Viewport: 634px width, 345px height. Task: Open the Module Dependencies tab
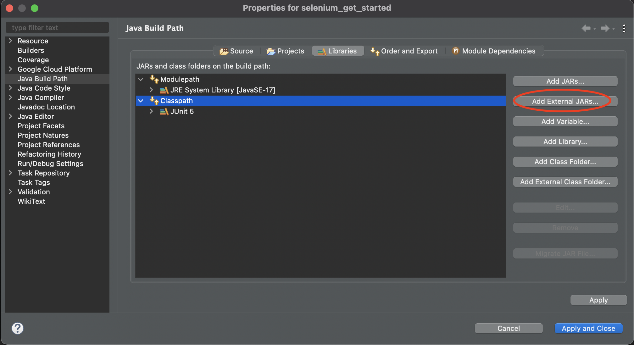point(494,51)
